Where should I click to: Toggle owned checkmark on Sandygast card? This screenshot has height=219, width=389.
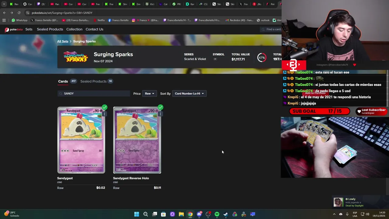[105, 107]
